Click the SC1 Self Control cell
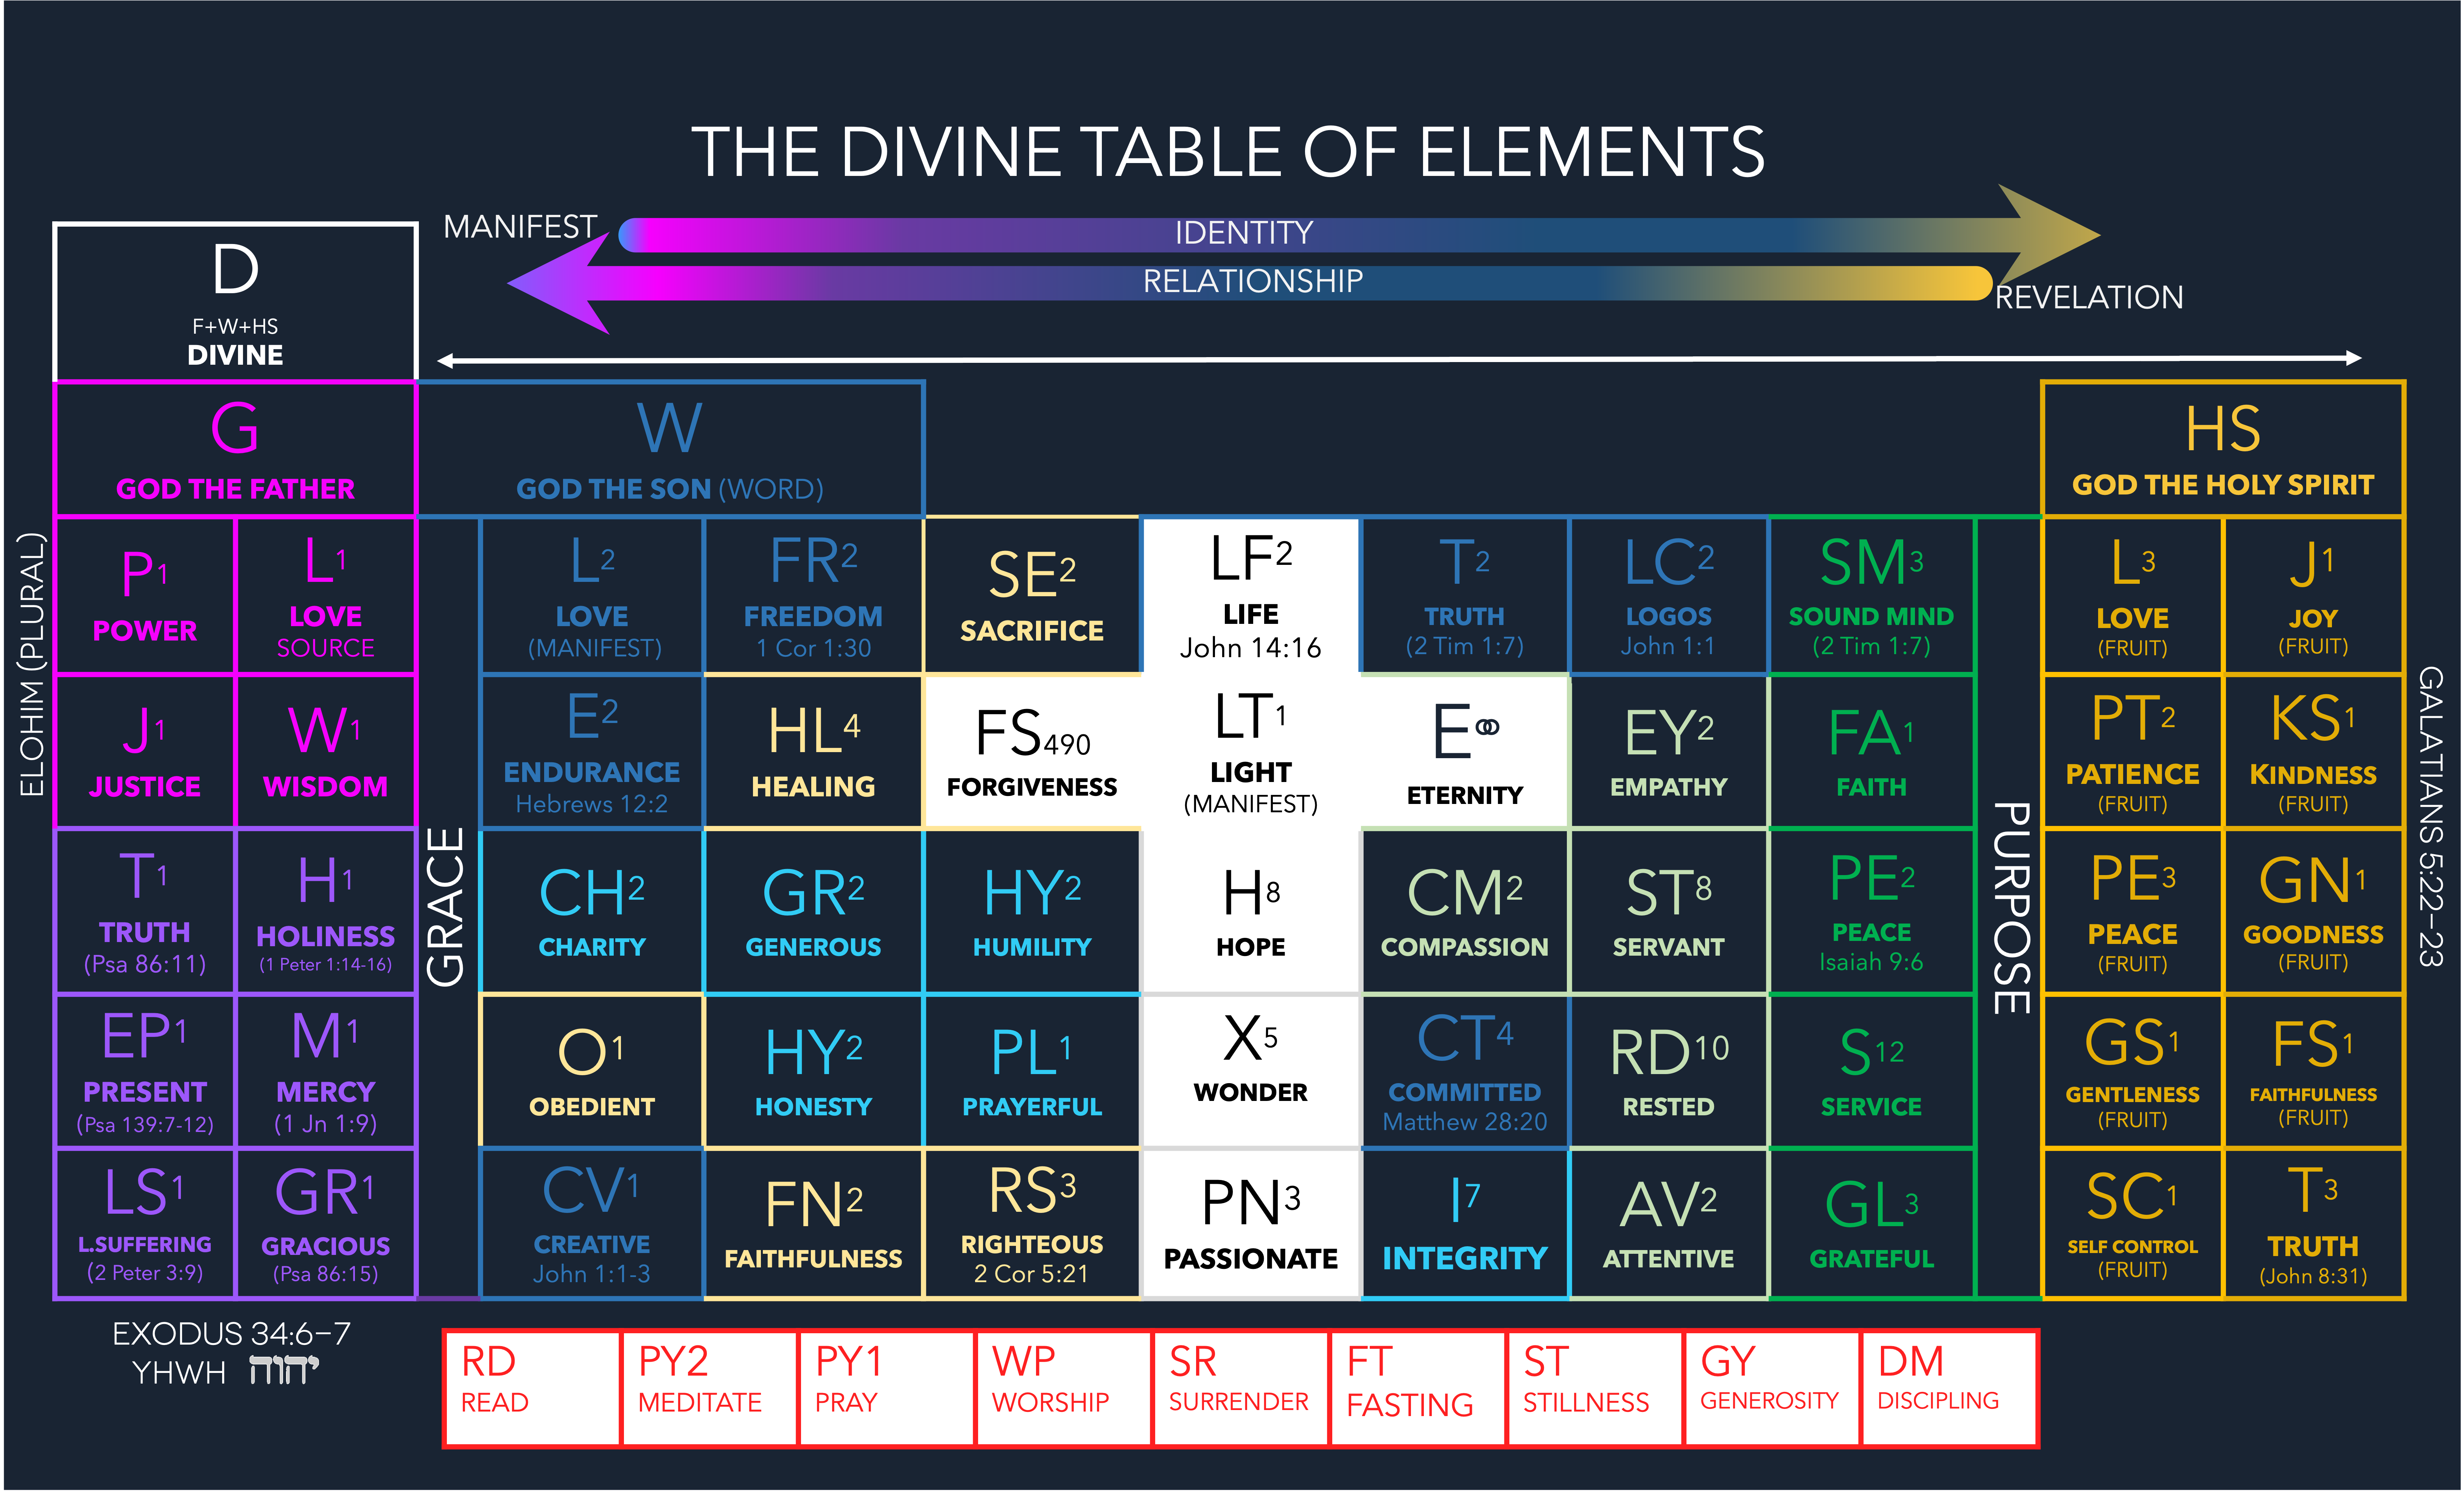 coord(2133,1223)
